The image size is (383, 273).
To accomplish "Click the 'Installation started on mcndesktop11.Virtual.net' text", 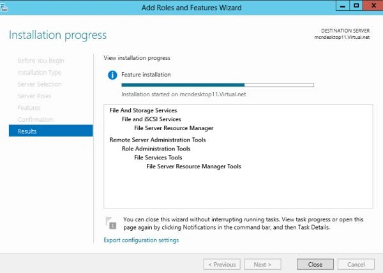I will [x=184, y=94].
